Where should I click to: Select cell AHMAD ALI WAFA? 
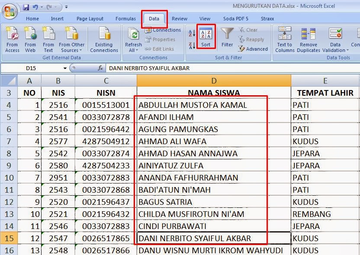(214, 141)
